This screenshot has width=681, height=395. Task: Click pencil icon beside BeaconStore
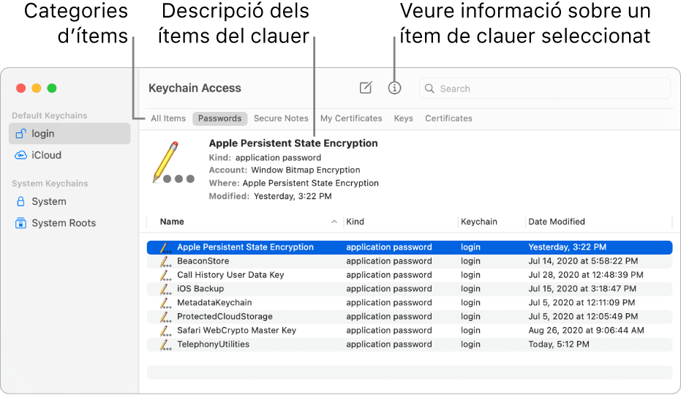click(165, 261)
